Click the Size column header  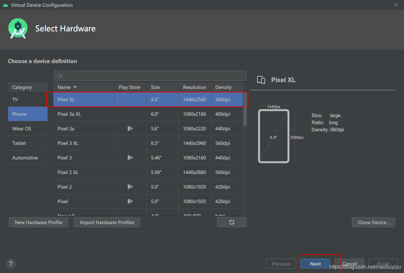click(163, 87)
